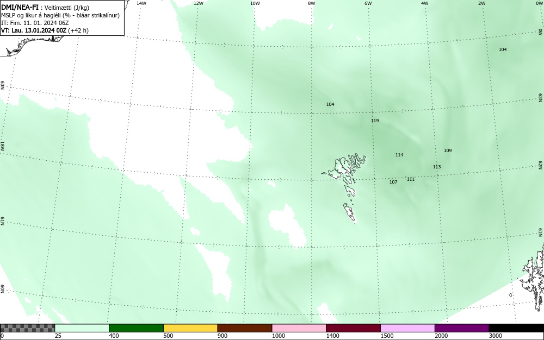Click the 60N latitude label
The width and height of the screenshot is (544, 340).
pos(2,289)
